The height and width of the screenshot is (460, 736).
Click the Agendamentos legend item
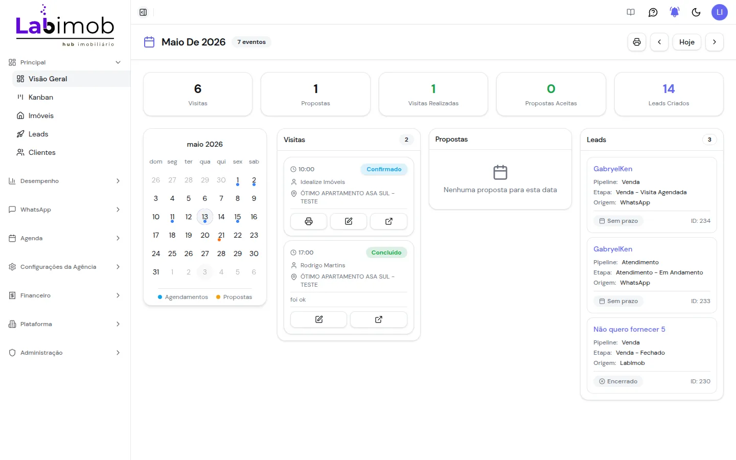[183, 297]
